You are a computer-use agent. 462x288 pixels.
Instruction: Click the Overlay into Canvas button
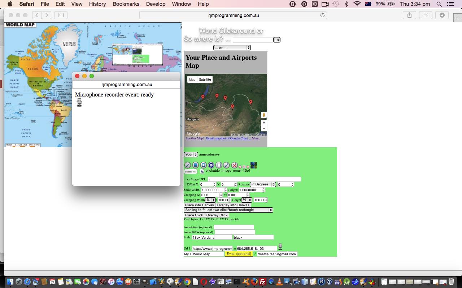233,205
